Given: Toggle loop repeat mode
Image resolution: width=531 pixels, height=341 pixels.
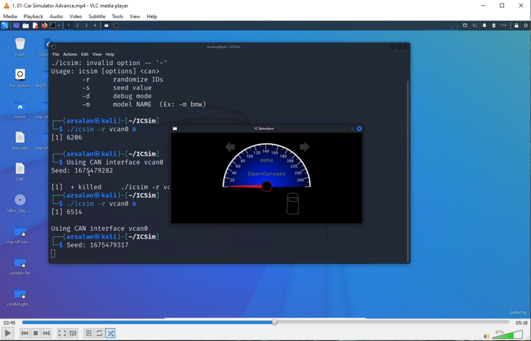Looking at the screenshot, I should click(x=99, y=333).
